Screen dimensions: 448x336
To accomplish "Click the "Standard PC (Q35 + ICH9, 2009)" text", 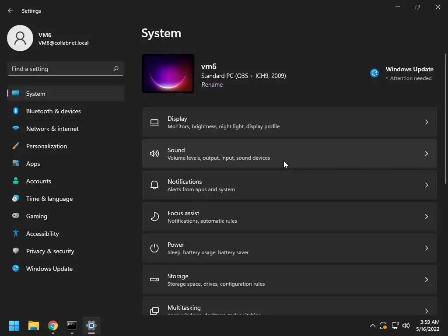I will 243,76.
